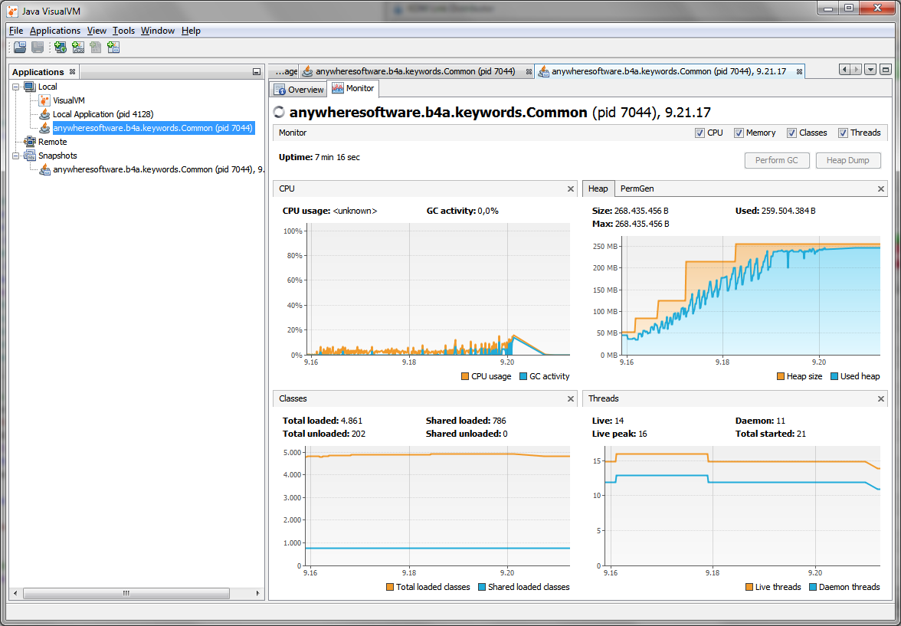Open the Applications menu

coord(55,31)
